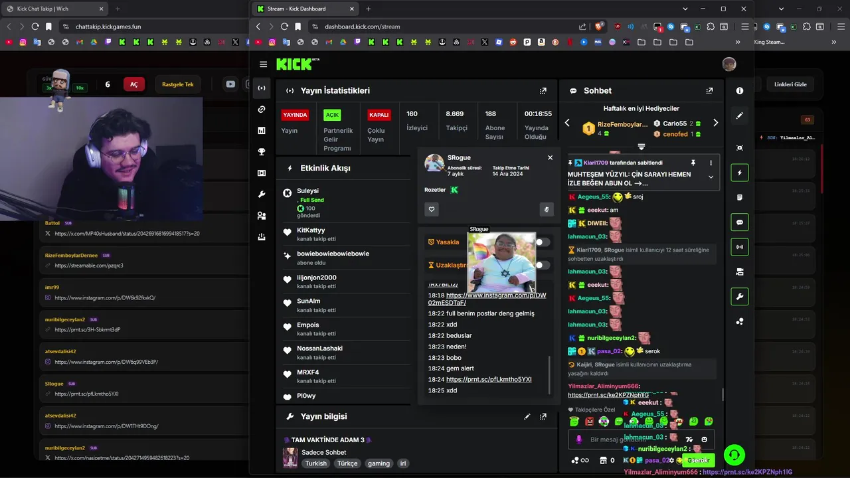Open the Stream section in left sidebar

(x=262, y=88)
